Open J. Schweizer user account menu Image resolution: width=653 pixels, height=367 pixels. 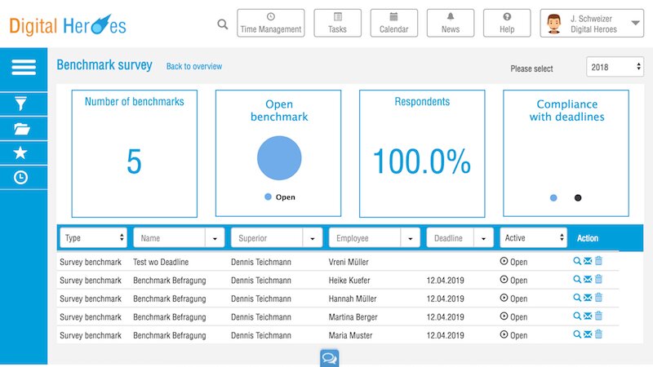click(593, 24)
